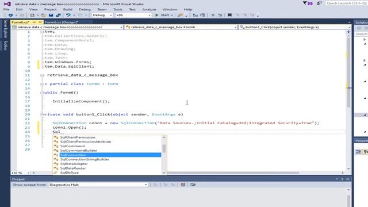Click the Quick Launch search box
Screen dimensions: 368x207
tap(346, 3)
